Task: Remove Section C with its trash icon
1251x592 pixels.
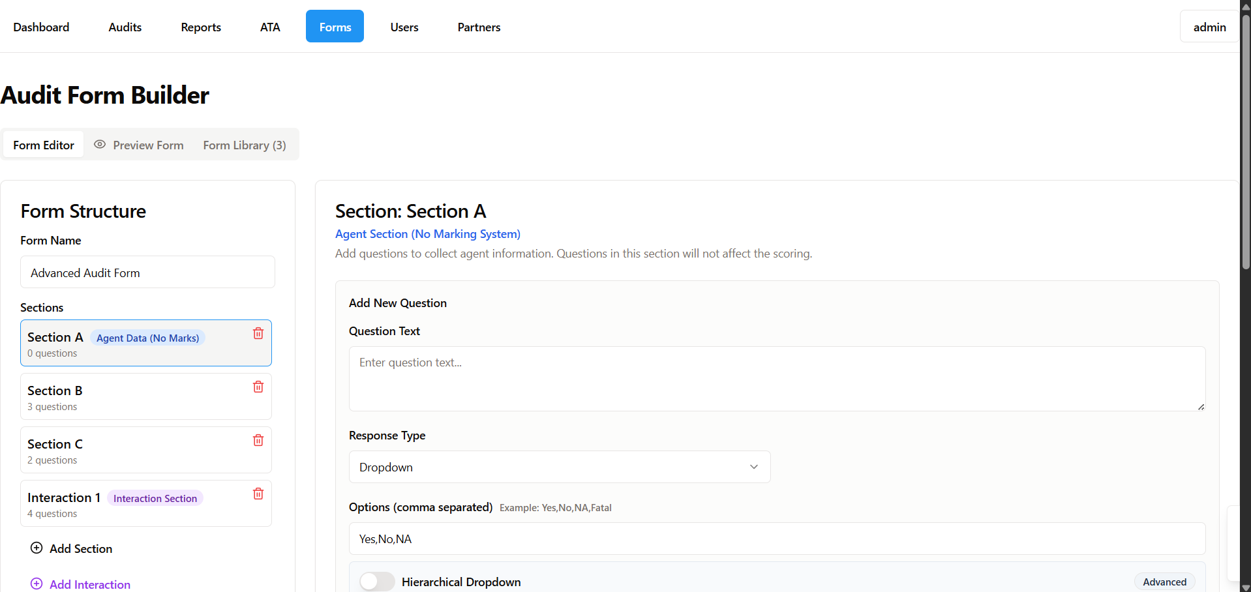Action: [258, 440]
